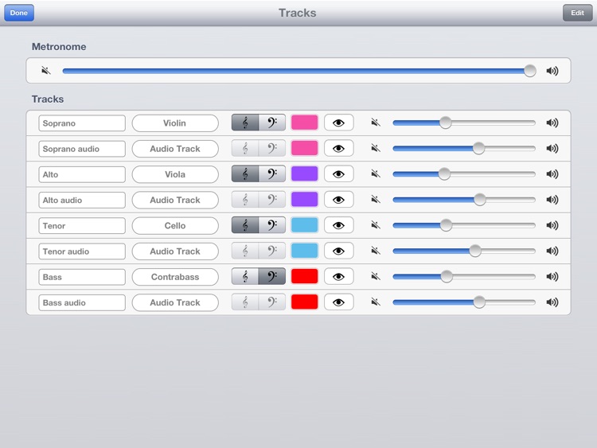Set metronome to full volume with loud speaker icon
The image size is (597, 448).
pyautogui.click(x=552, y=71)
